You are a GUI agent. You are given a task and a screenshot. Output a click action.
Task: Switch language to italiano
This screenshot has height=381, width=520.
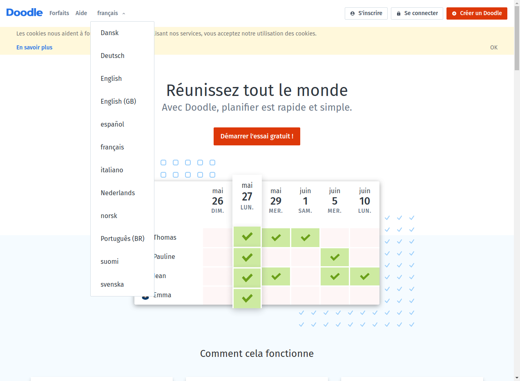122,170
